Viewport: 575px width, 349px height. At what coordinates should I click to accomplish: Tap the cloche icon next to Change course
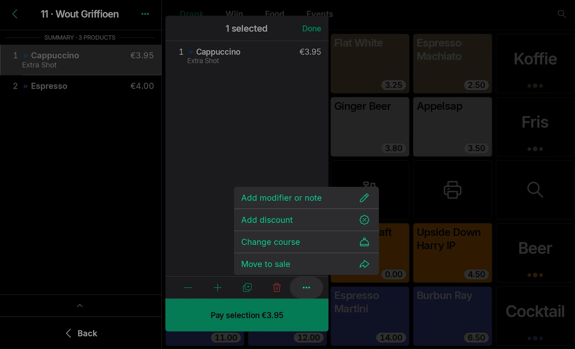(x=364, y=242)
